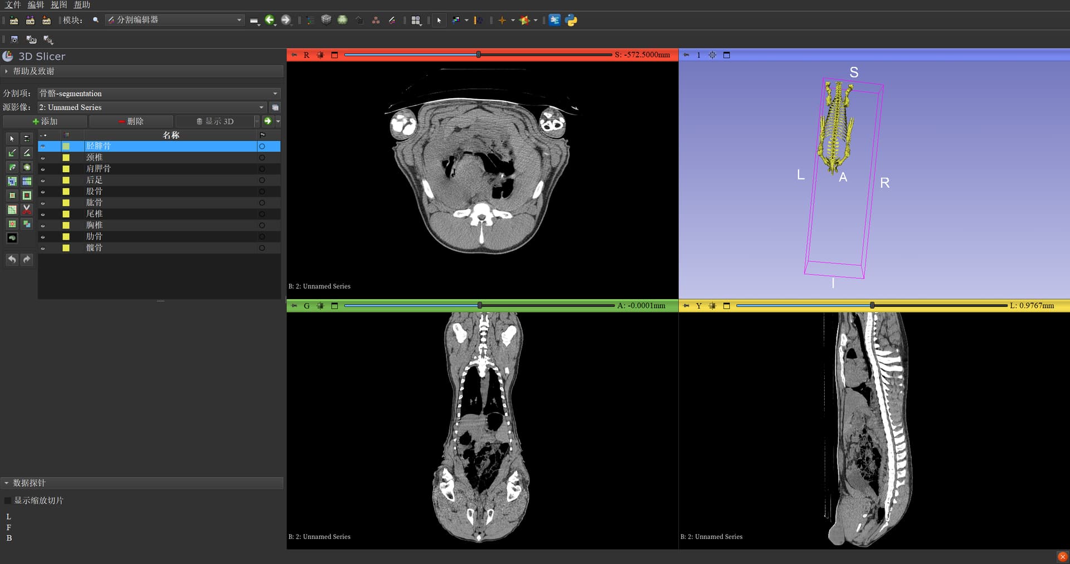
Task: Click the Load DICOM data icon
Action: pos(30,21)
